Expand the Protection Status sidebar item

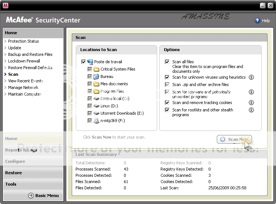tap(23, 41)
